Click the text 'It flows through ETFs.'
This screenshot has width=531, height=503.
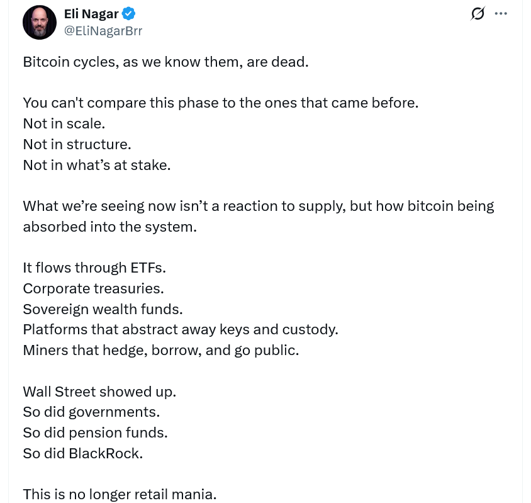tap(94, 268)
